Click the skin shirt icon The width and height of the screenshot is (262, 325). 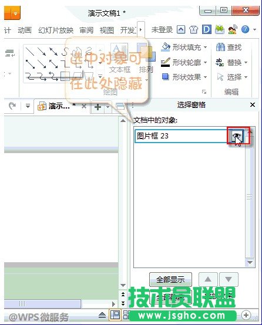pos(193,30)
